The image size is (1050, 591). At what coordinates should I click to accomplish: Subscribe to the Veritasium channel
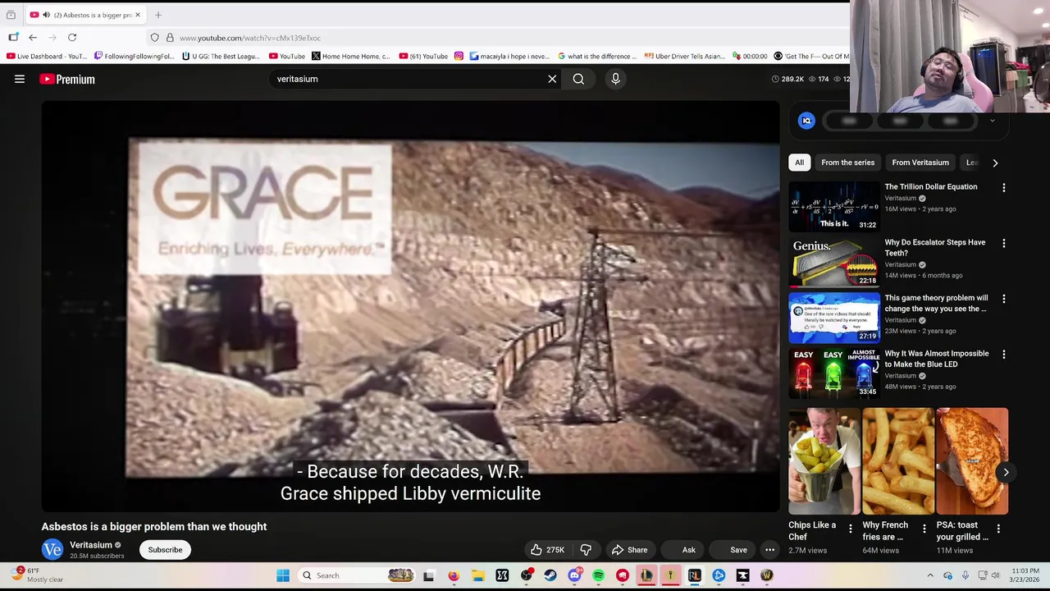coord(165,550)
